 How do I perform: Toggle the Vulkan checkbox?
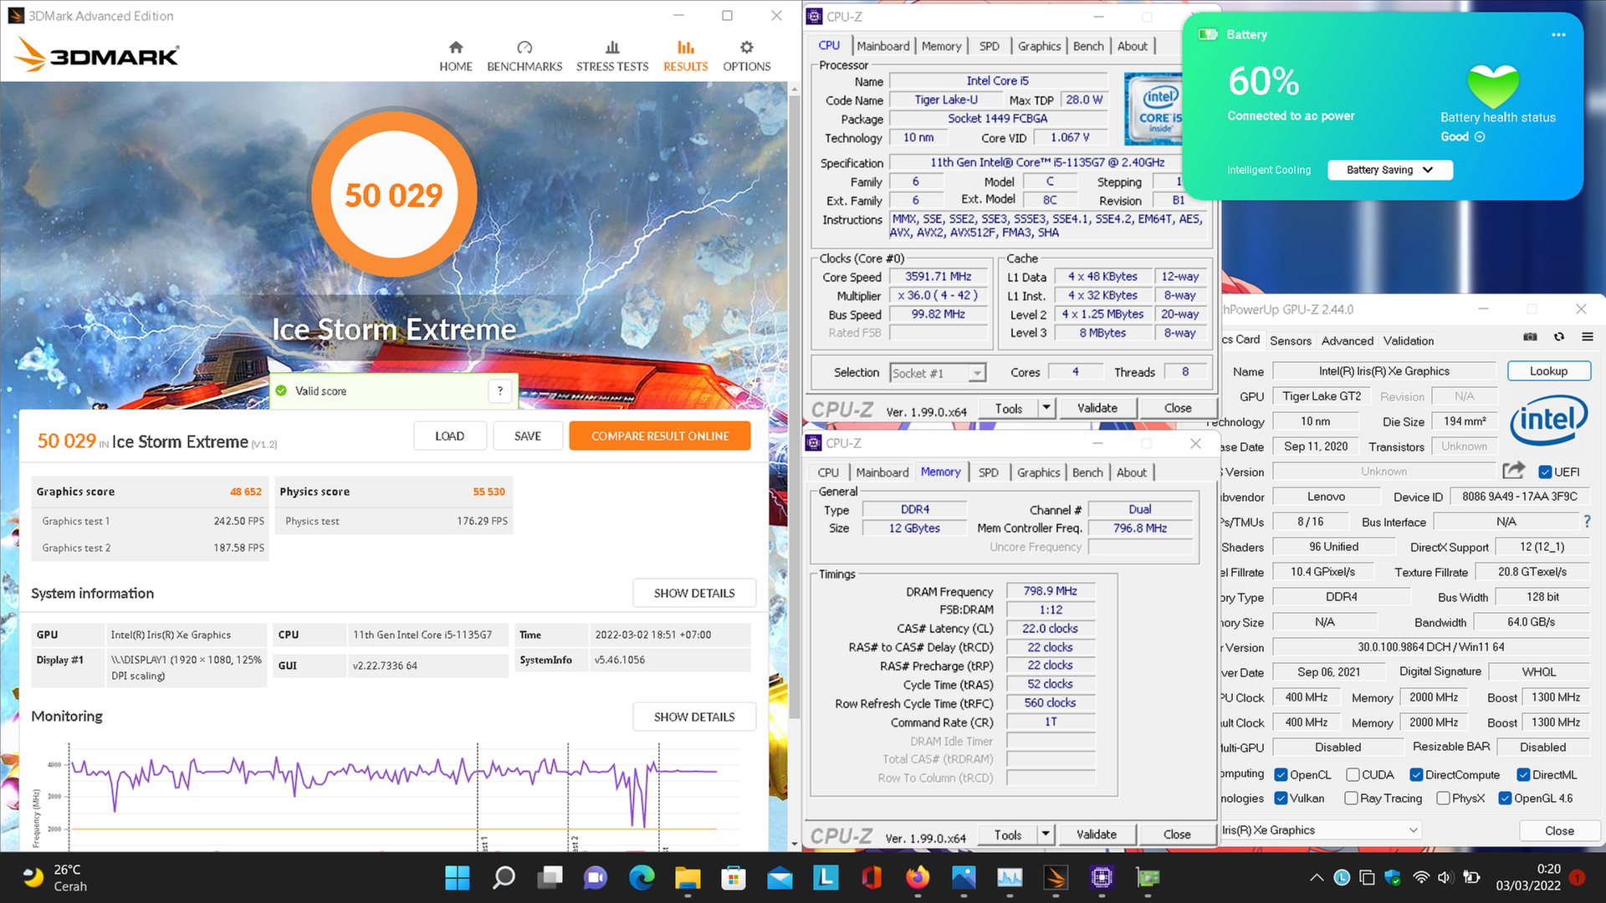click(1281, 798)
